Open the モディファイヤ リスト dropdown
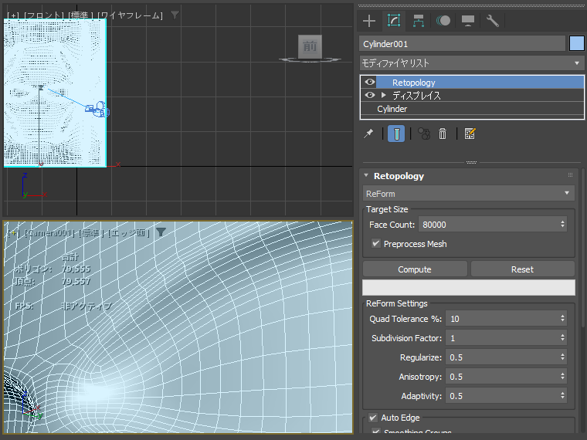This screenshot has width=587, height=440. point(472,63)
